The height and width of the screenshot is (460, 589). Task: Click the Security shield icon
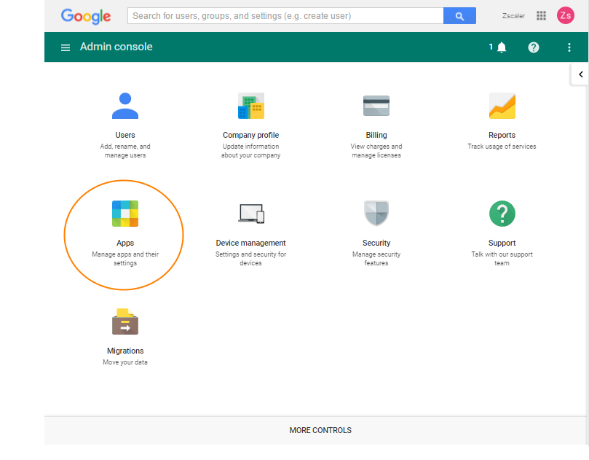tap(376, 214)
